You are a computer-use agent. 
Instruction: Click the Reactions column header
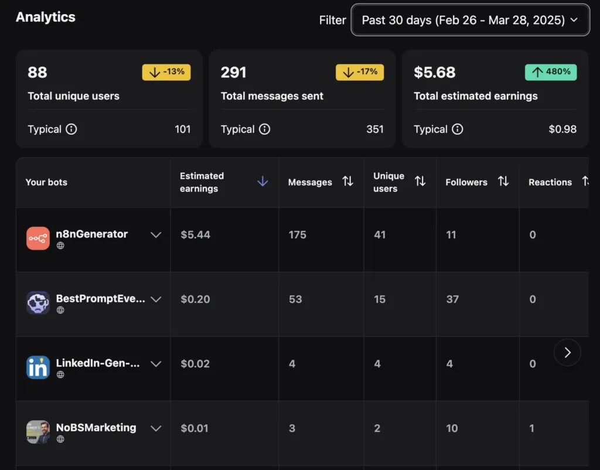[x=550, y=182]
